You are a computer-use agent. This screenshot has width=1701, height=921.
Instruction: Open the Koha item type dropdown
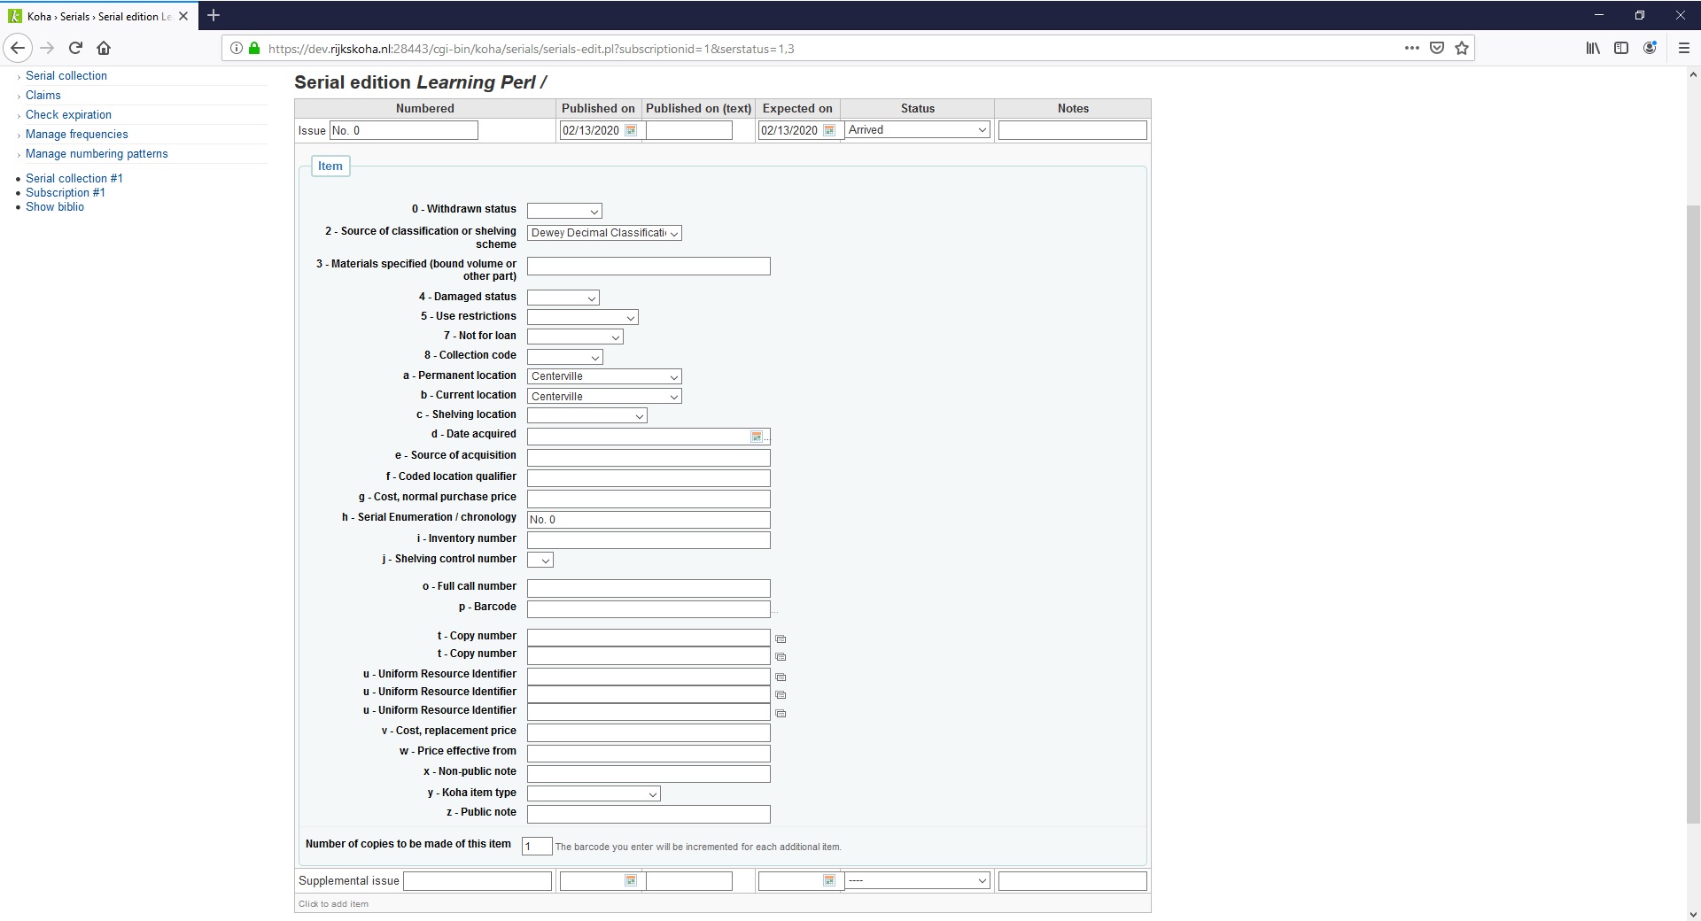click(593, 793)
